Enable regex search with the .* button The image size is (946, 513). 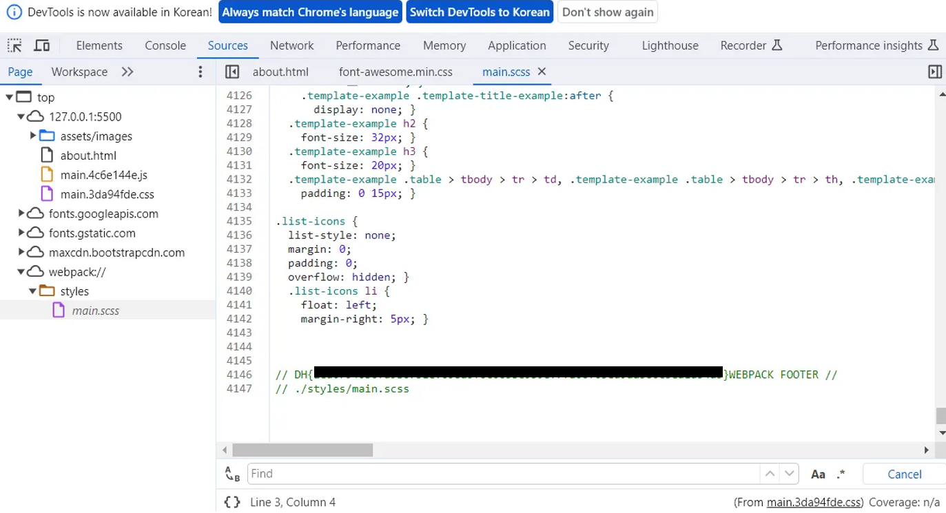click(840, 474)
